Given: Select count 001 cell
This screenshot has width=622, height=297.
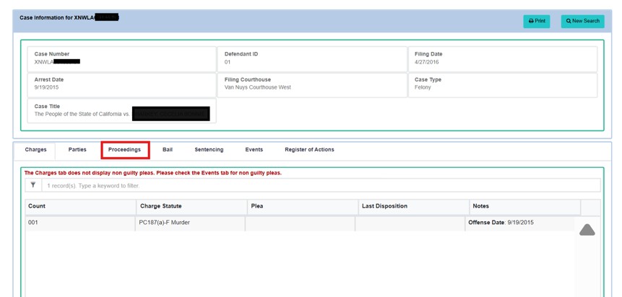Looking at the screenshot, I should [80, 223].
